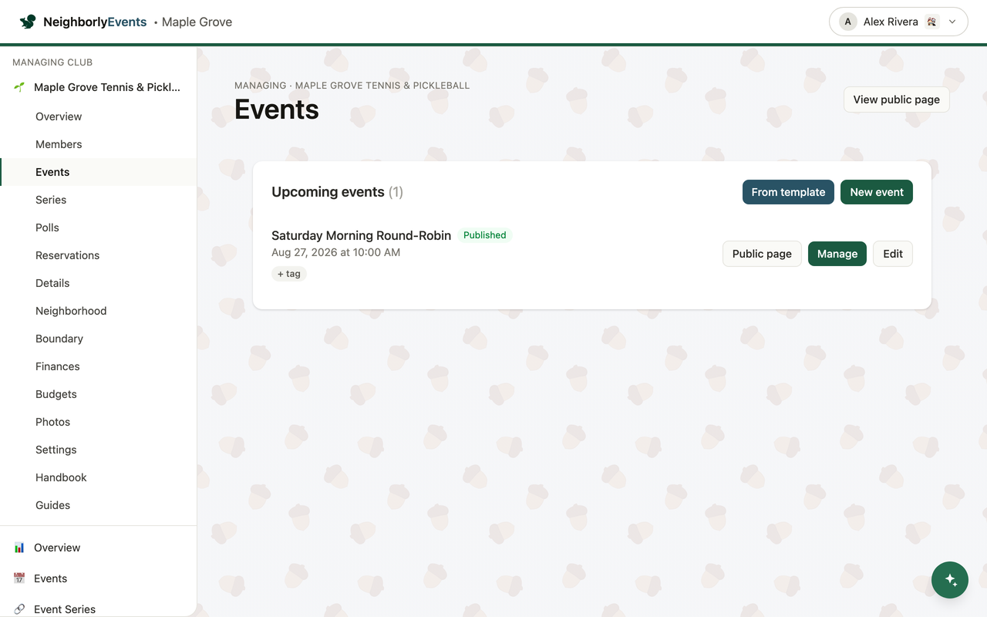Add a tag via the + tag chip

[289, 274]
